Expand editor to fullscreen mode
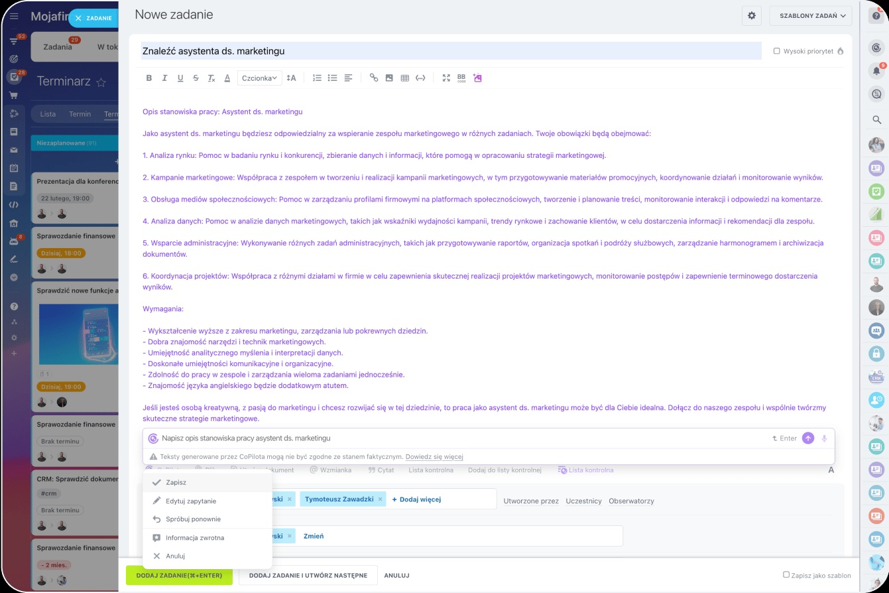Viewport: 889px width, 593px height. point(446,78)
